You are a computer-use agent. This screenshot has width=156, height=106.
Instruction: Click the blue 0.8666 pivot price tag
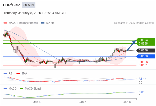point(146,56)
